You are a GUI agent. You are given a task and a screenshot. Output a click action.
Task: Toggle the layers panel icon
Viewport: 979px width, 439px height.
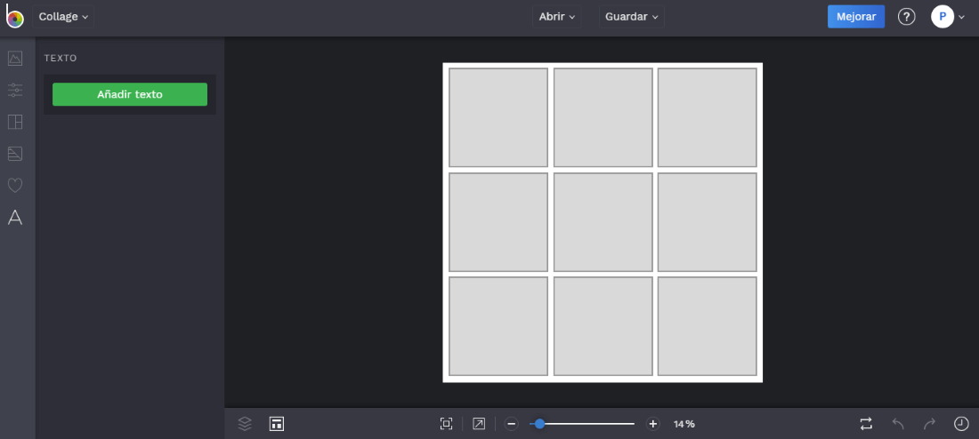point(245,424)
